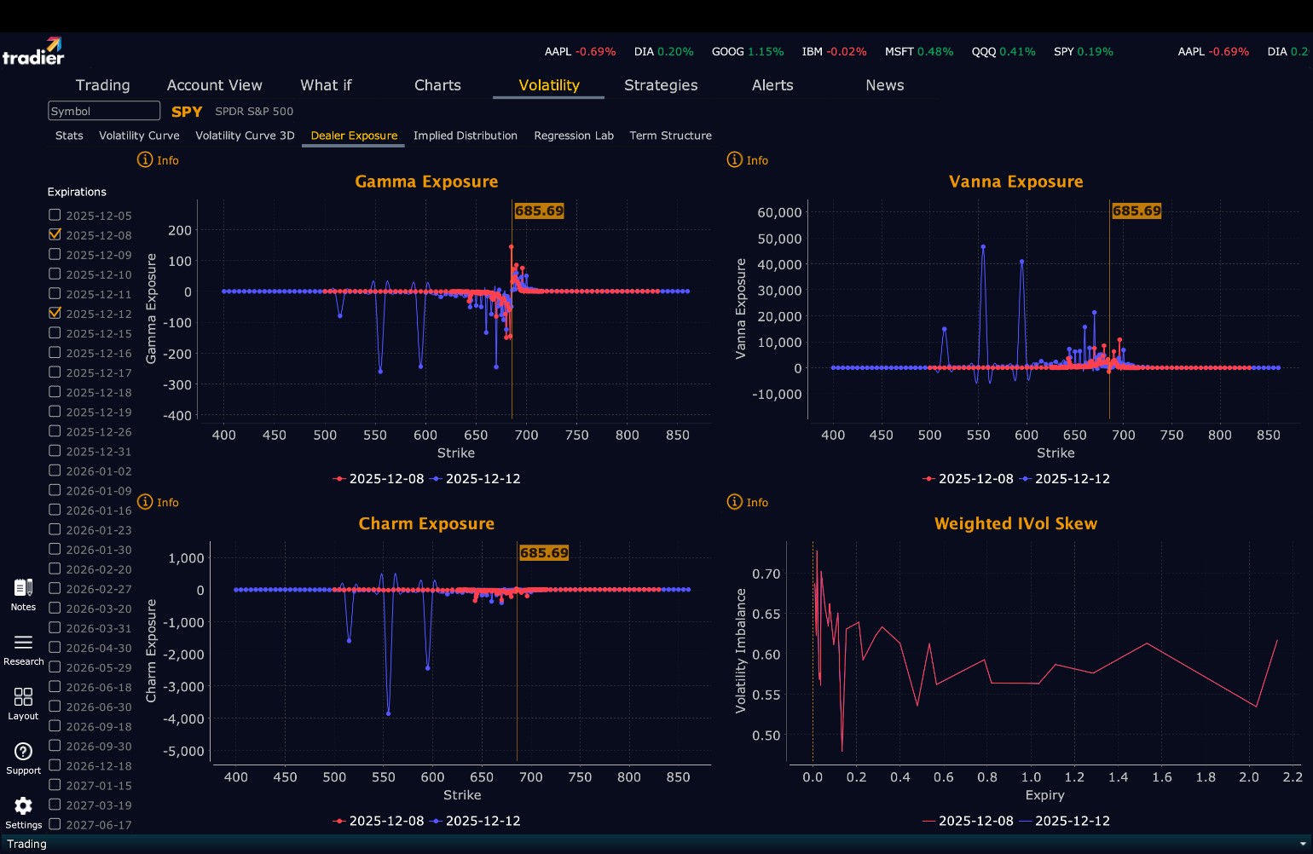The height and width of the screenshot is (854, 1313).
Task: Click the Layout grid icon
Action: pos(23,697)
